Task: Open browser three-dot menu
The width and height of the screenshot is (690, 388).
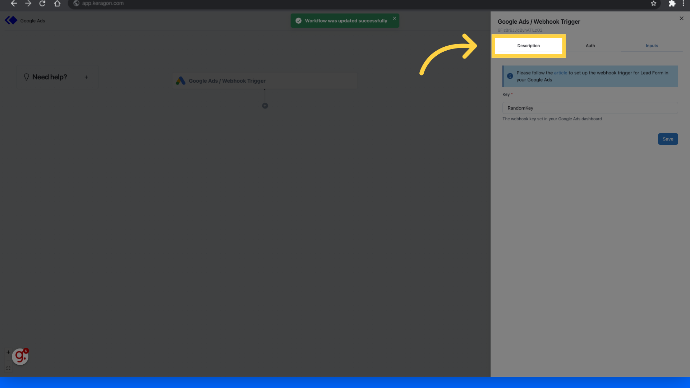Action: click(x=684, y=4)
